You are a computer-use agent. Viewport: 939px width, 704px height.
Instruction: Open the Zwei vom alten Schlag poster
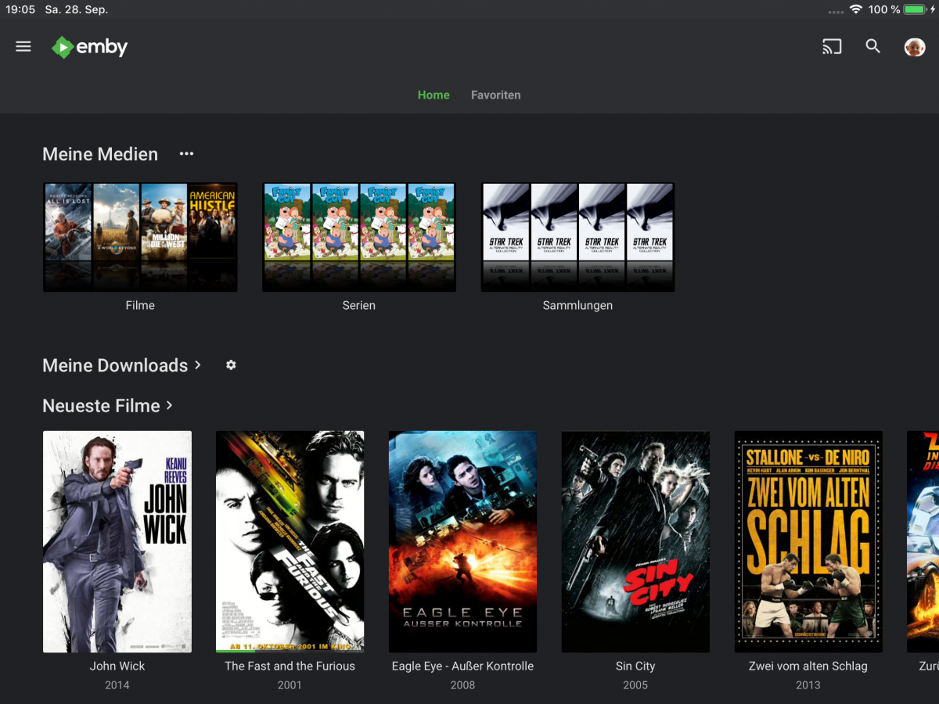808,541
